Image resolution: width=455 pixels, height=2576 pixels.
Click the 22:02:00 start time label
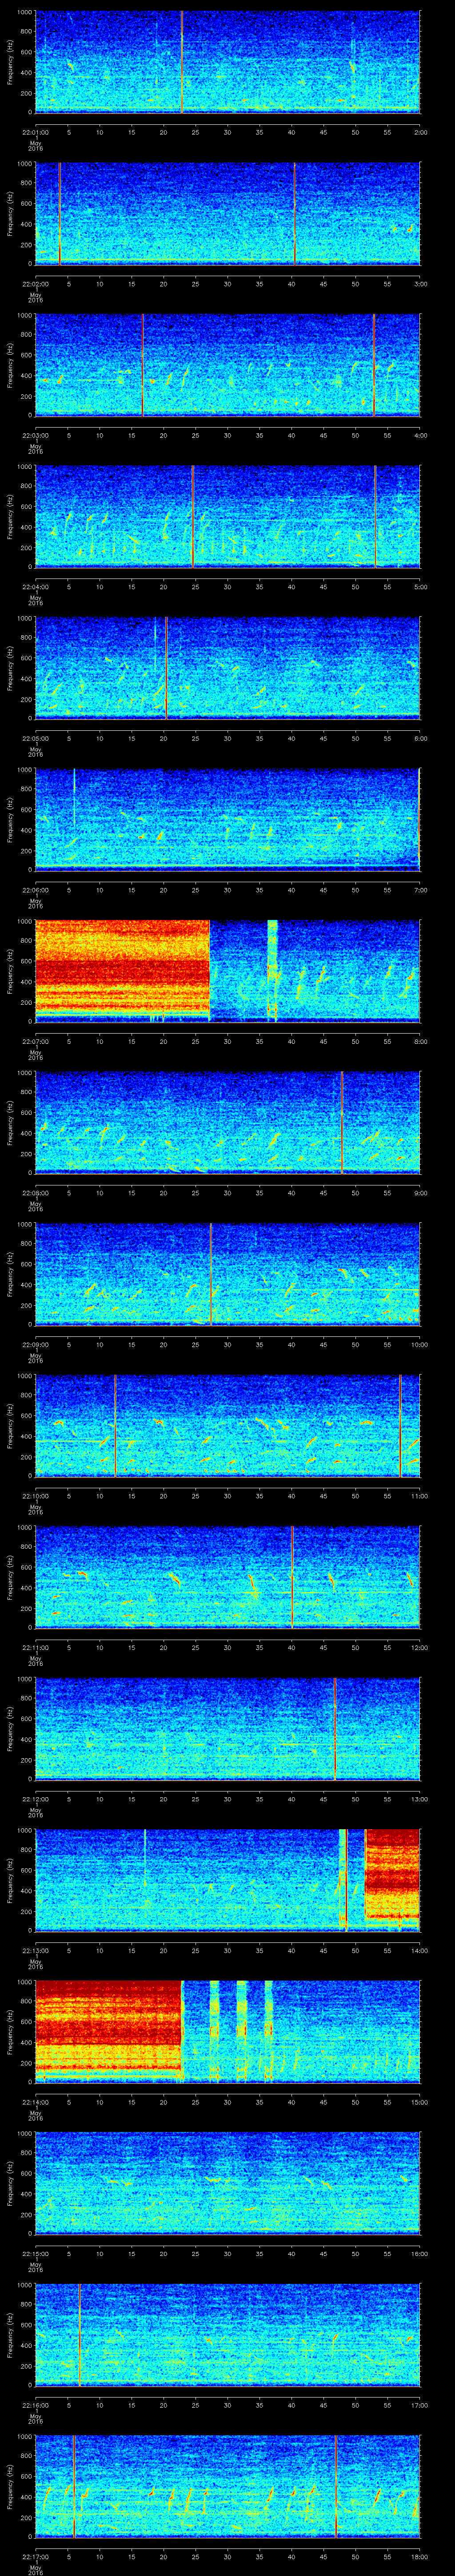coord(35,284)
